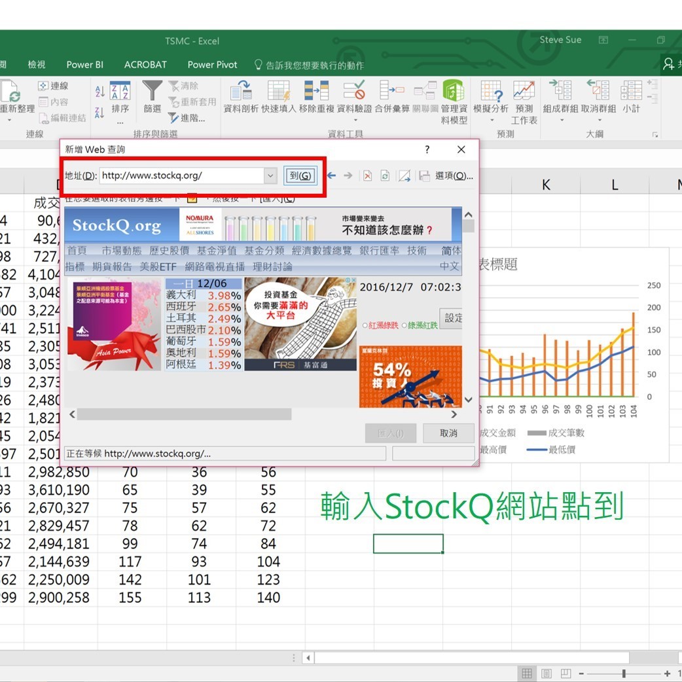The width and height of the screenshot is (682, 682).
Task: Click 歷史股價 in StockQ navigation
Action: 170,251
